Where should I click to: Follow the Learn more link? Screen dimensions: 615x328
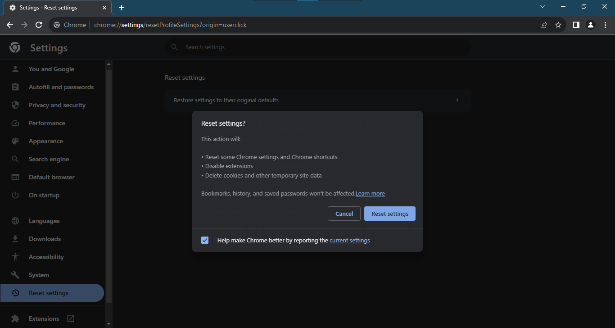(x=370, y=193)
